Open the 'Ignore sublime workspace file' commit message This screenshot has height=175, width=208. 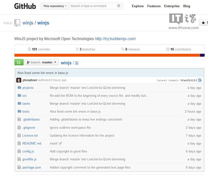pos(70,128)
